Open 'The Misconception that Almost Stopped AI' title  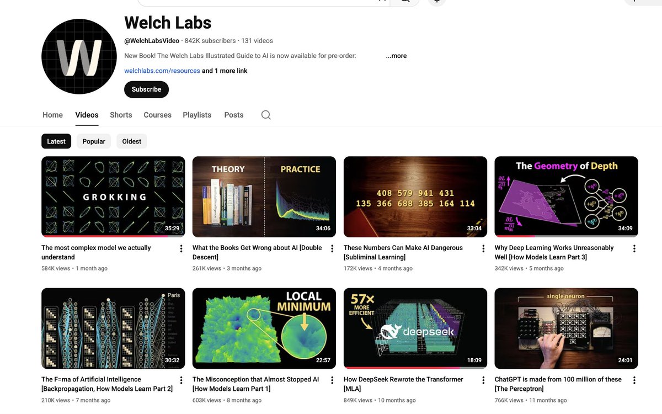click(x=256, y=384)
